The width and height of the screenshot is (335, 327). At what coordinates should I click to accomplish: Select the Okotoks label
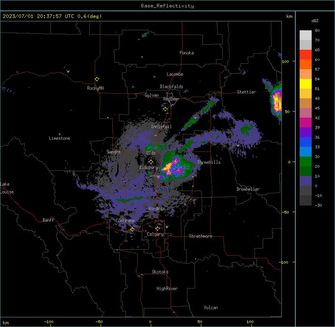tap(160, 272)
